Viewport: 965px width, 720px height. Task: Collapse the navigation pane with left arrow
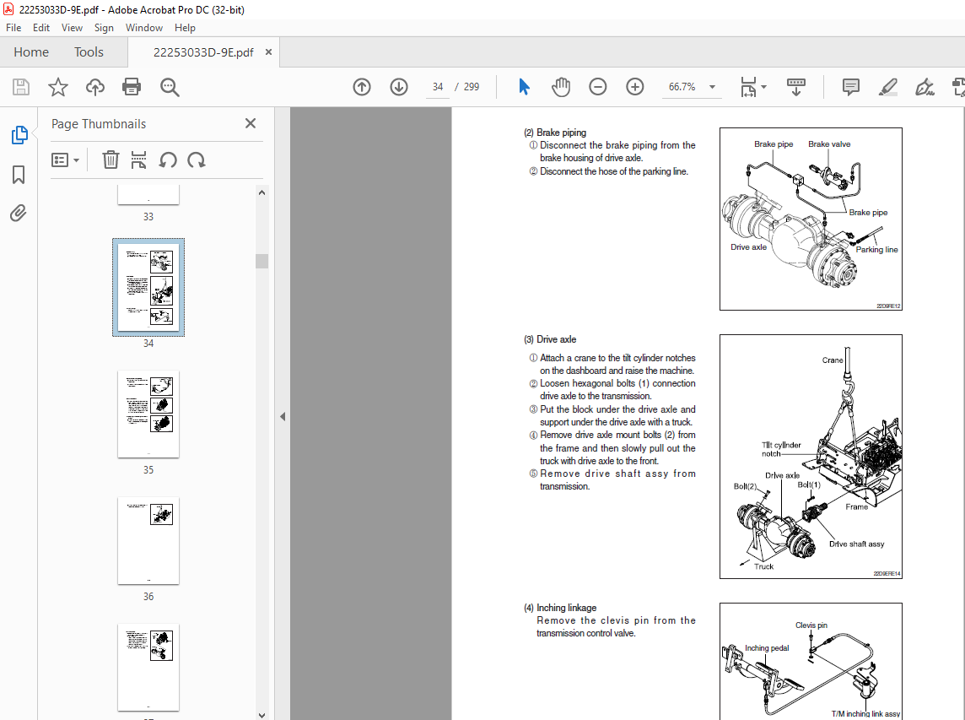(283, 416)
